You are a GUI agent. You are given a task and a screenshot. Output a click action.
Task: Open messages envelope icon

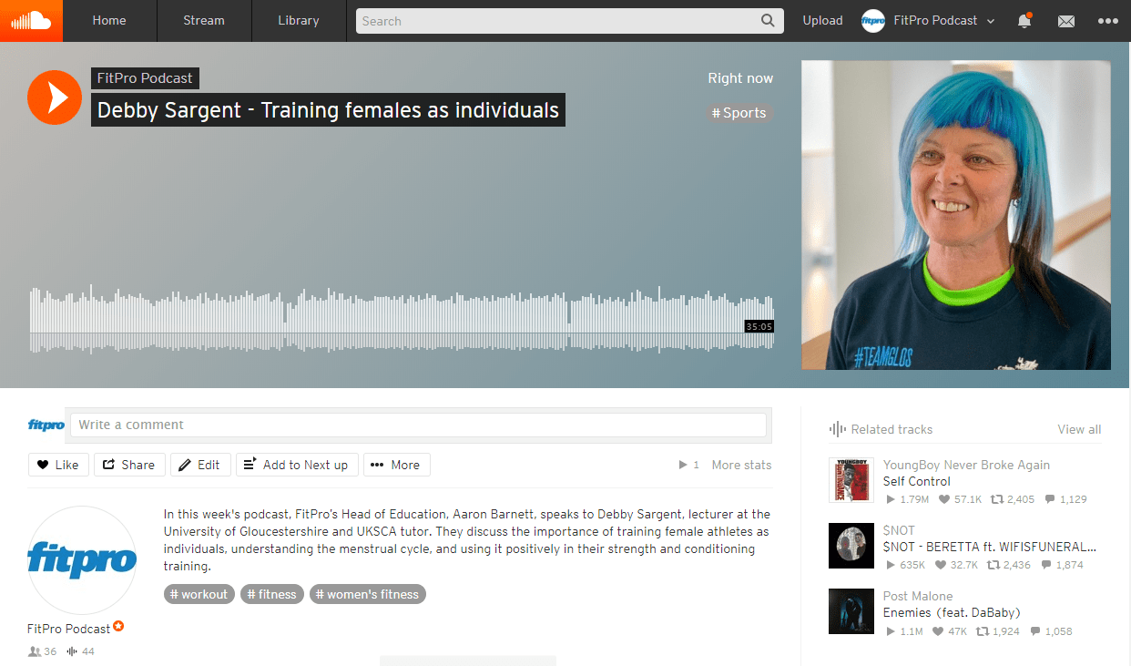click(x=1066, y=21)
